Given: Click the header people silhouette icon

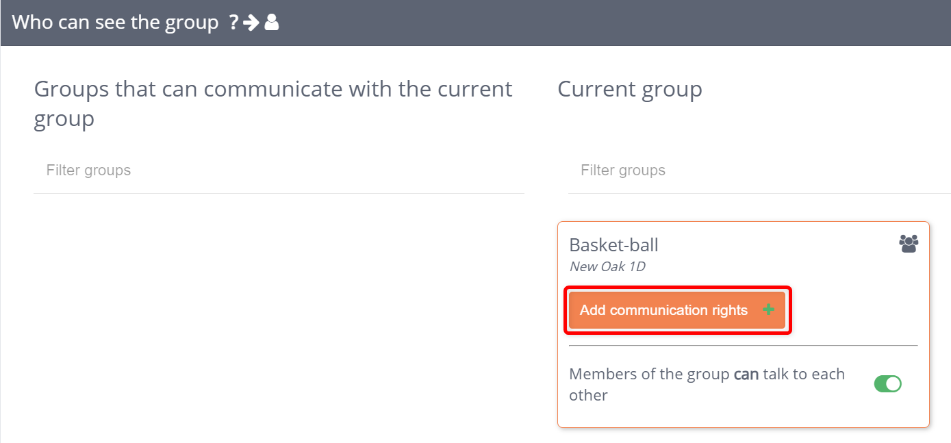Looking at the screenshot, I should pos(271,23).
